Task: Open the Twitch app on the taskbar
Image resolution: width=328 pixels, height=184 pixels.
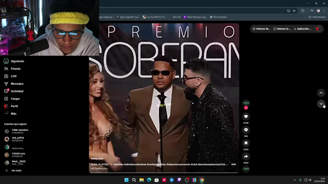Action: tap(179, 180)
